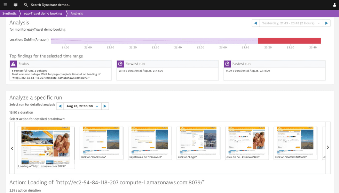Open the hamburger navigation menu
The width and height of the screenshot is (339, 193).
coord(5,5)
